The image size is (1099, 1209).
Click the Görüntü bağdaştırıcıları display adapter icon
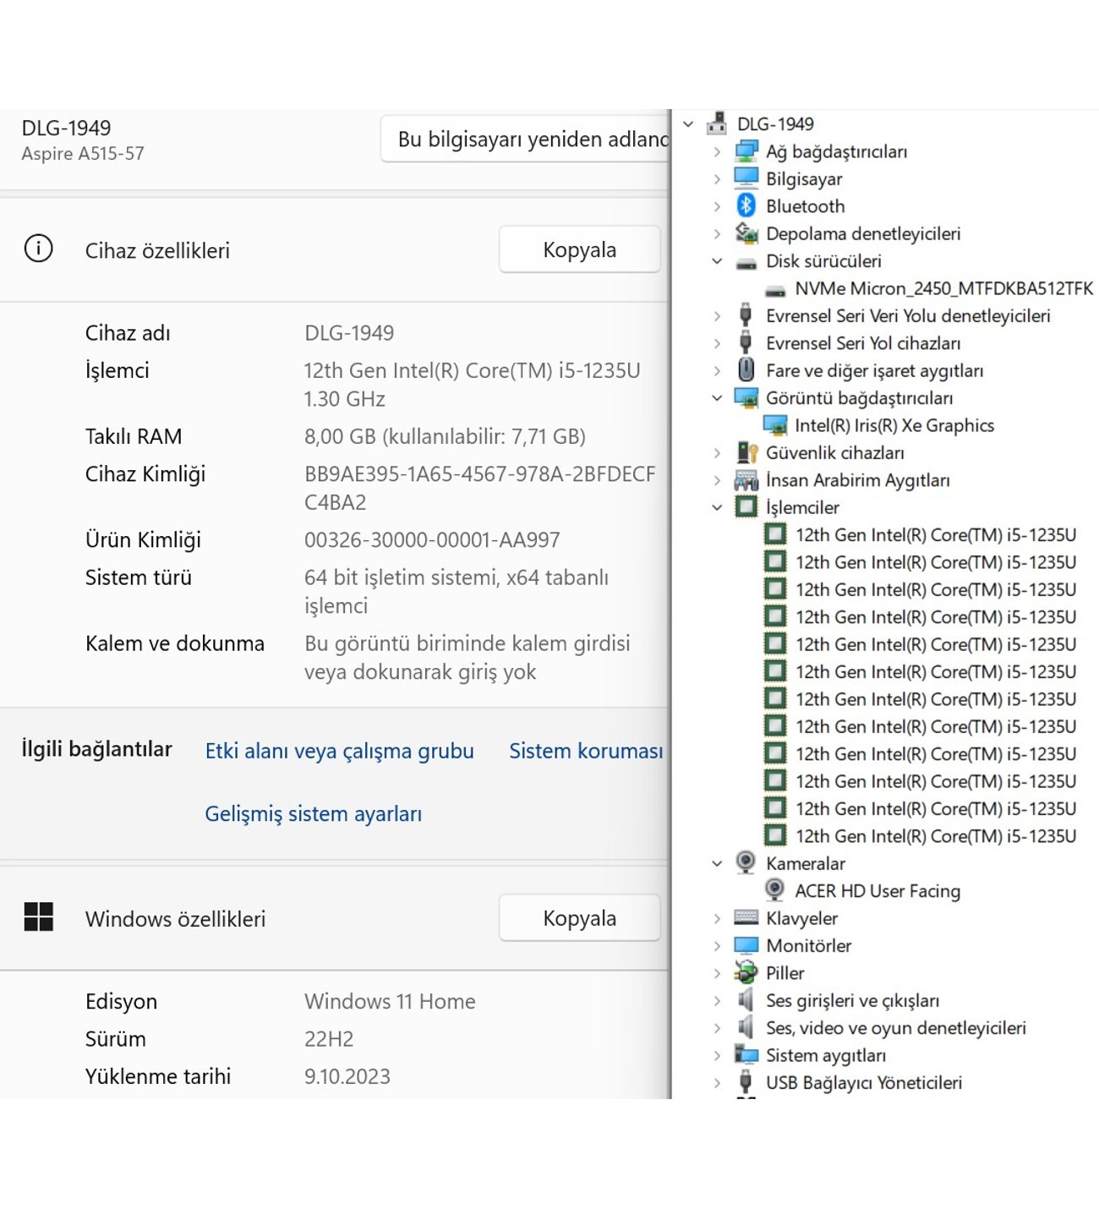(x=746, y=397)
